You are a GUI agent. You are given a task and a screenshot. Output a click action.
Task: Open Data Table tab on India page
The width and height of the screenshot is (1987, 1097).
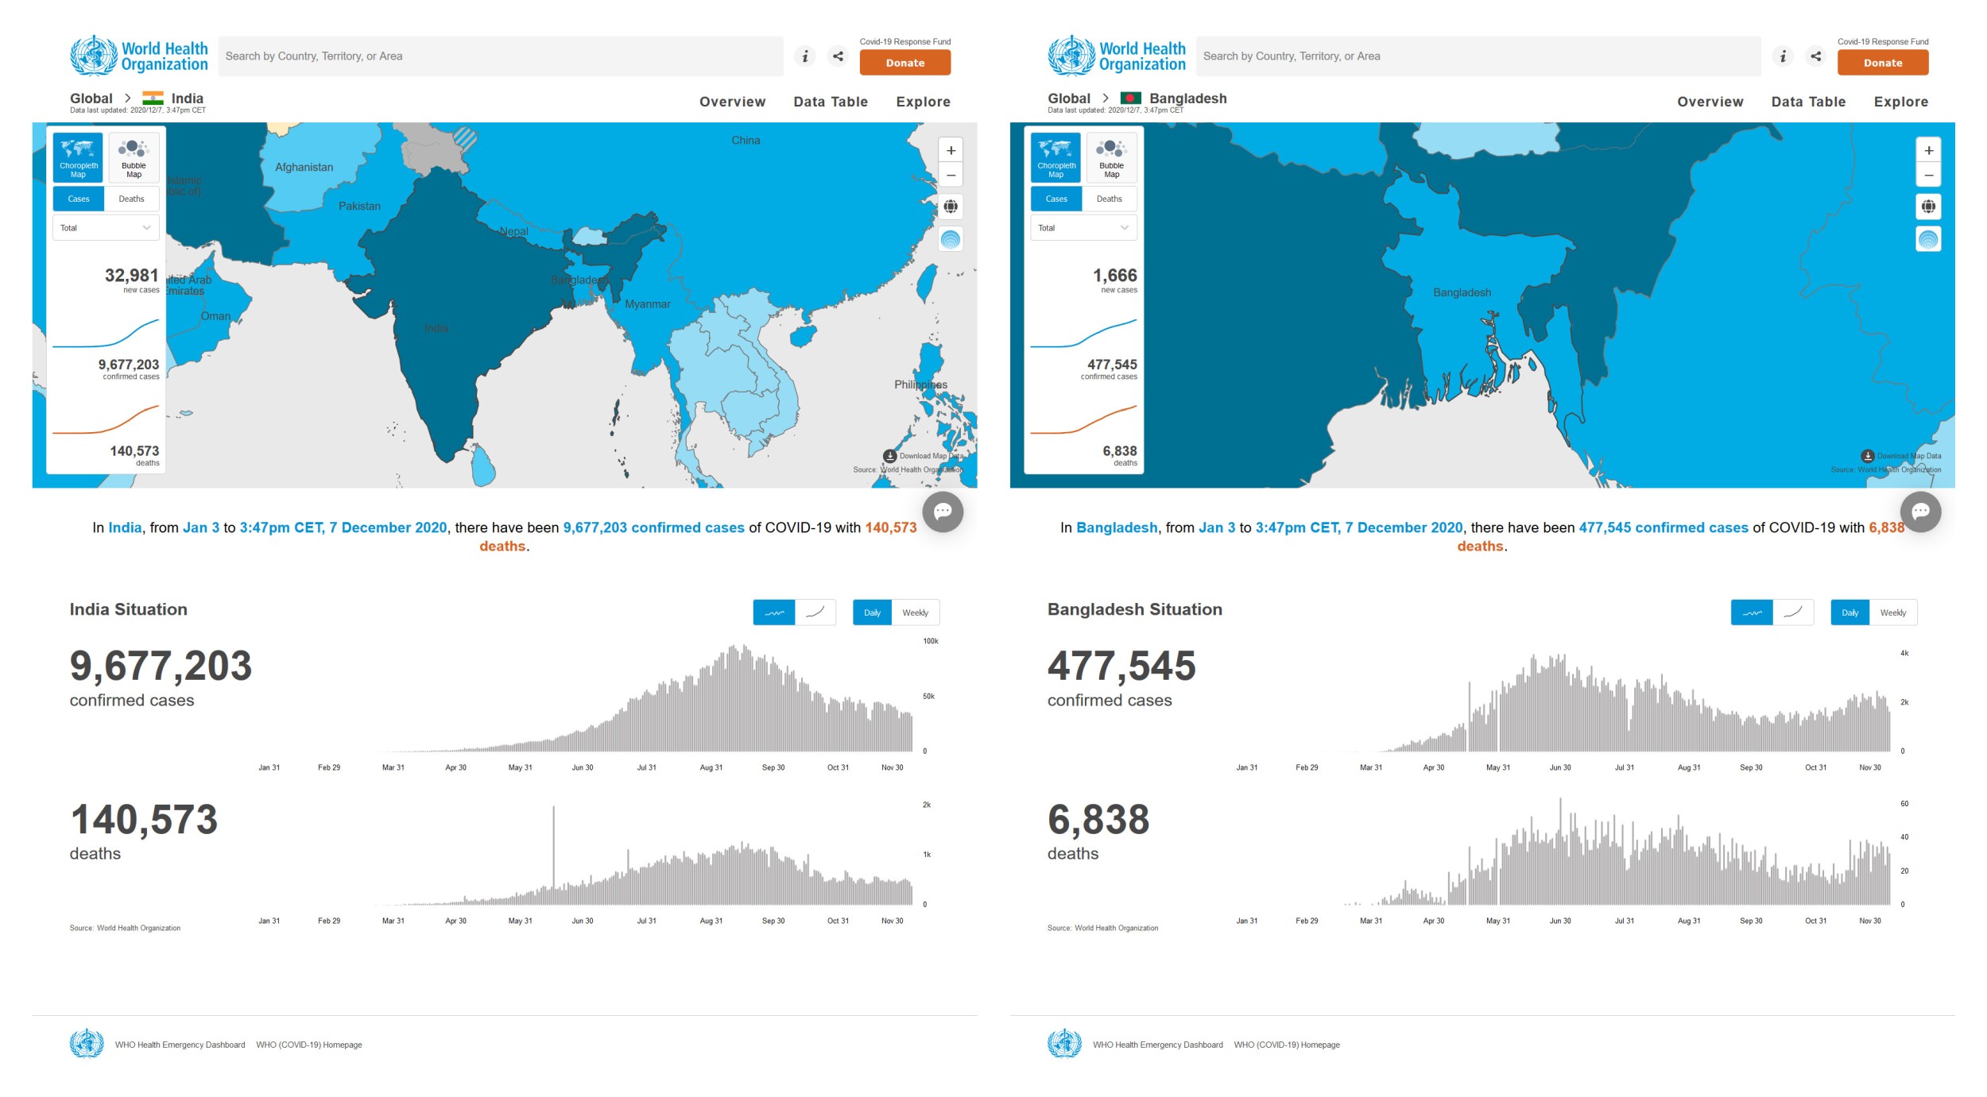pyautogui.click(x=831, y=102)
